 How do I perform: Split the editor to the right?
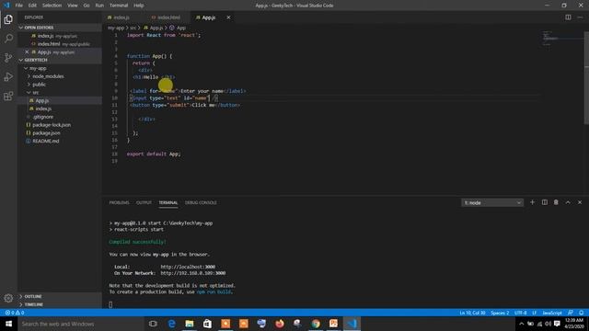click(568, 17)
